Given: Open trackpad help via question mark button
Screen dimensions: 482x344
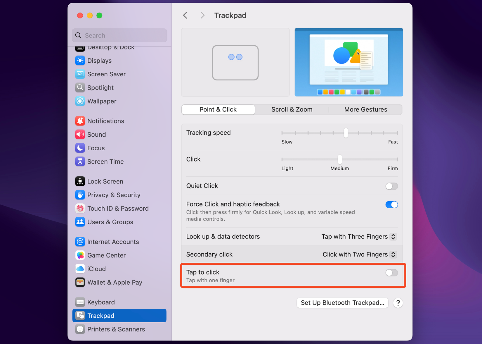Looking at the screenshot, I should pos(398,303).
